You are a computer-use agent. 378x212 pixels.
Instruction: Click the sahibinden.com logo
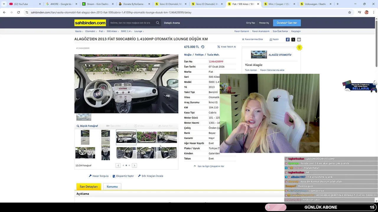[90, 23]
